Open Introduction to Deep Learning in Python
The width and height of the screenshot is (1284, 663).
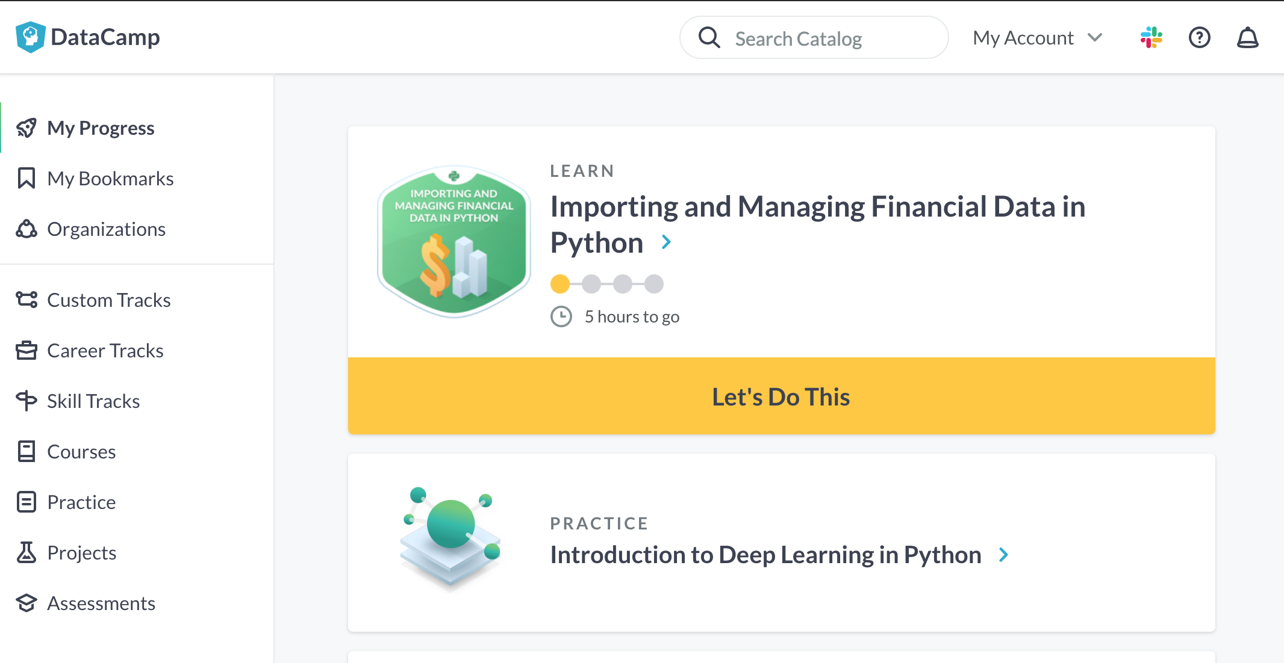pyautogui.click(x=765, y=555)
